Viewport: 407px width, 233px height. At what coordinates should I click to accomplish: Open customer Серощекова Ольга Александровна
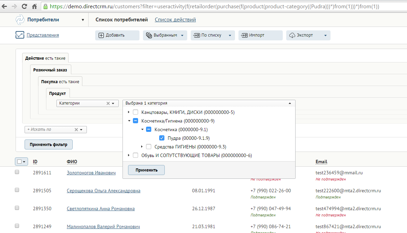tap(103, 191)
